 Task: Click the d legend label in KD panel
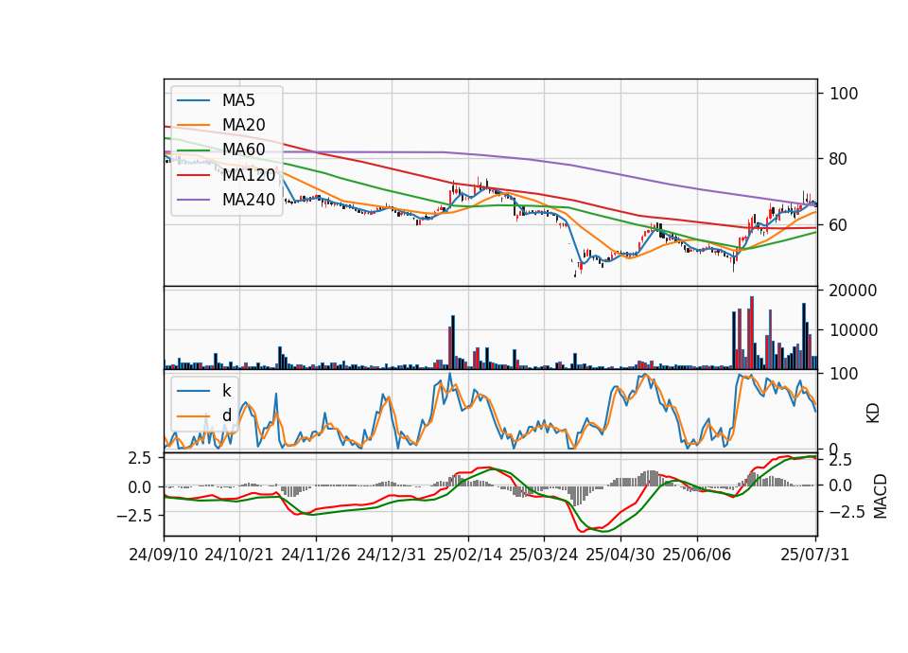coord(226,415)
